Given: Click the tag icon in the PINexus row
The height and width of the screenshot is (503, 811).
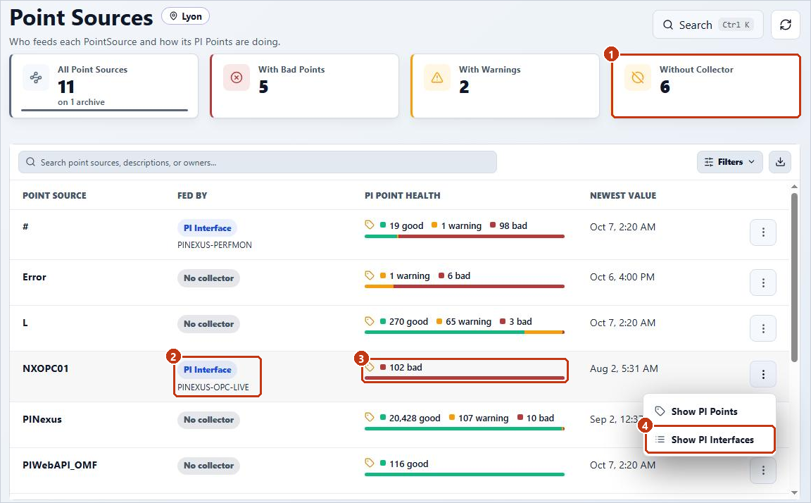Looking at the screenshot, I should click(x=370, y=417).
